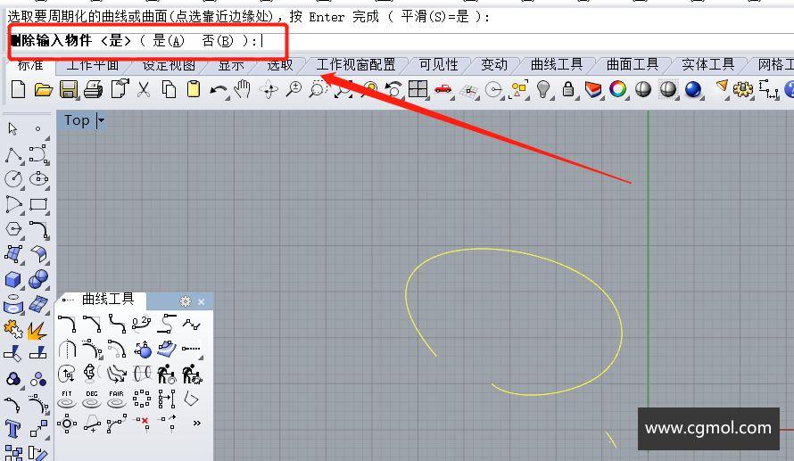Select the Ellipse tool in sidebar
This screenshot has width=794, height=461.
click(x=38, y=179)
